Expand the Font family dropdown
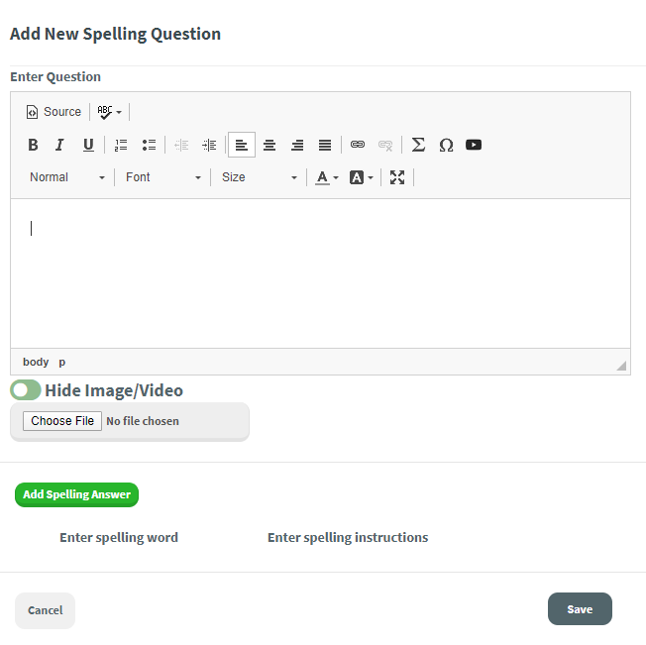The height and width of the screenshot is (645, 646). coord(163,177)
